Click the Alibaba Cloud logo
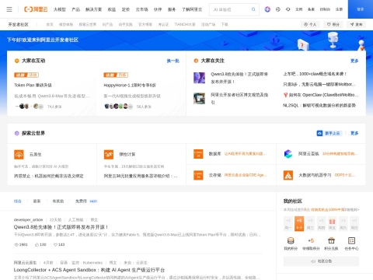Image resolution: width=373 pixels, height=280 pixels. point(36,9)
